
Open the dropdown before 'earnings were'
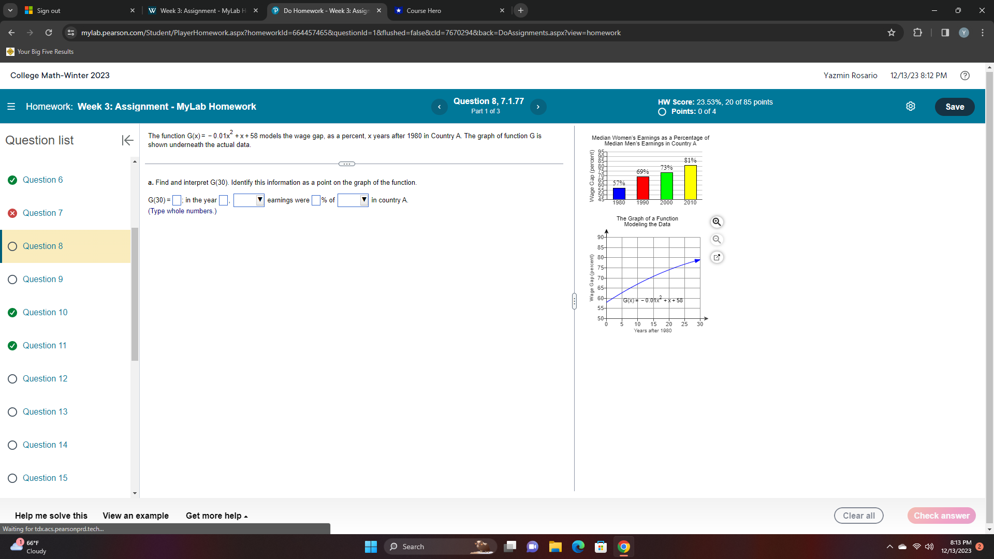pyautogui.click(x=249, y=200)
